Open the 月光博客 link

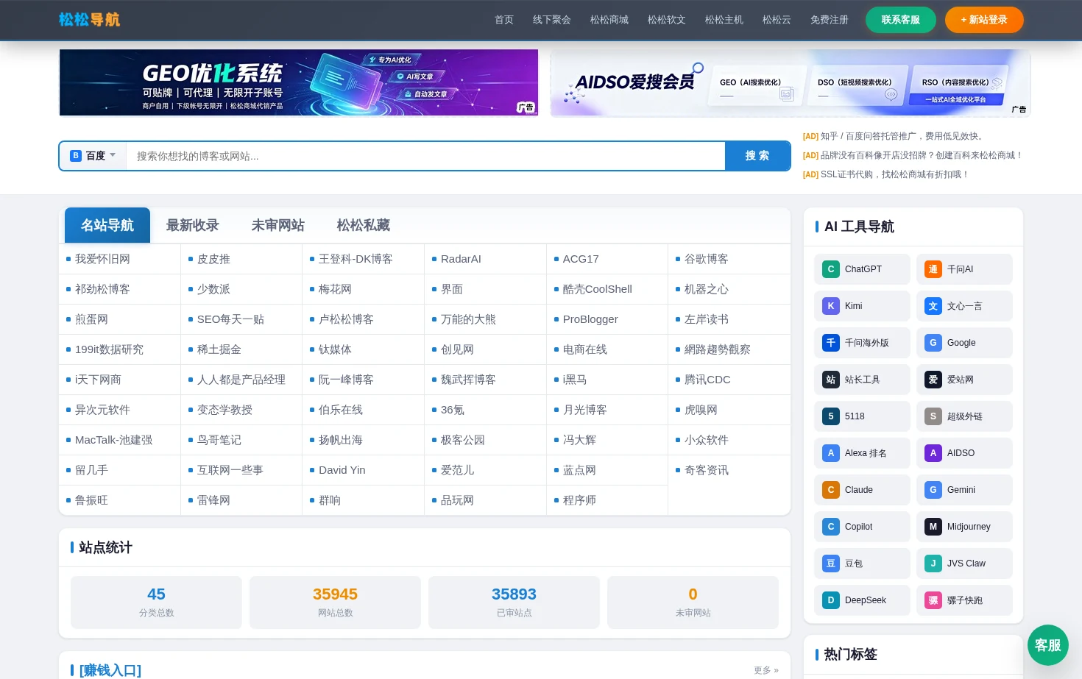585,410
